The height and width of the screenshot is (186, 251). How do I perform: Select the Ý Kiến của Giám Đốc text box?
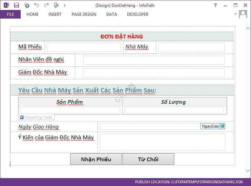(163, 142)
